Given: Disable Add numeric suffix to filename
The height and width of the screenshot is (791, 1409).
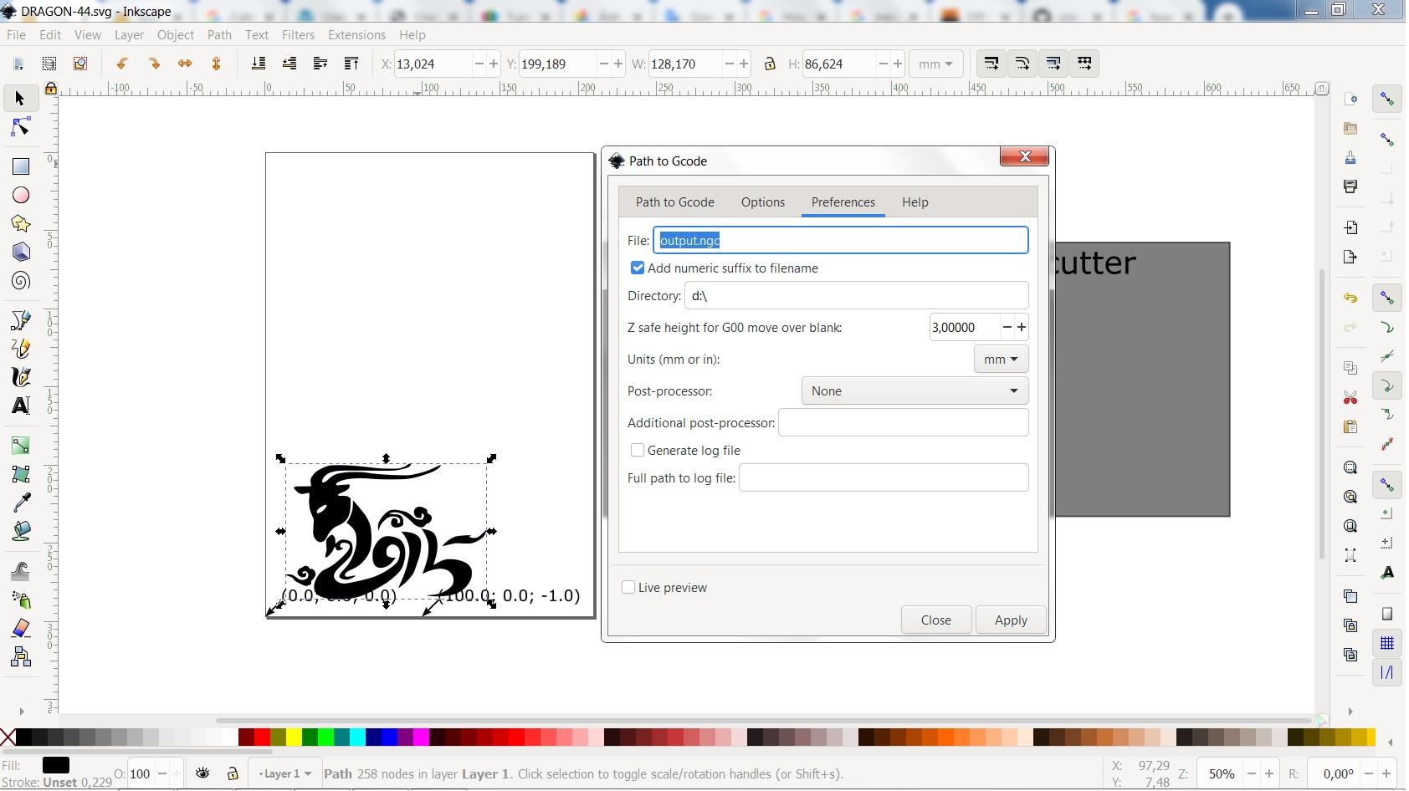Looking at the screenshot, I should pyautogui.click(x=638, y=268).
